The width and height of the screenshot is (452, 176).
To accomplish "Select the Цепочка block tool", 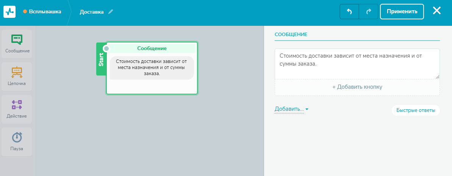I will click(x=17, y=77).
